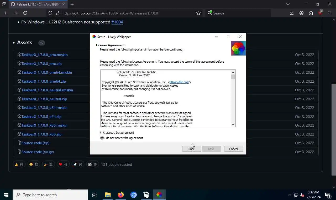The height and width of the screenshot is (200, 336).
Task: Click the thumbs up reaction with 98
Action: click(x=19, y=164)
